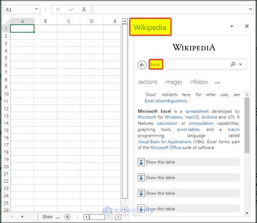Select row 5 header
Viewport: 257px width, 223px height.
[x=6, y=58]
